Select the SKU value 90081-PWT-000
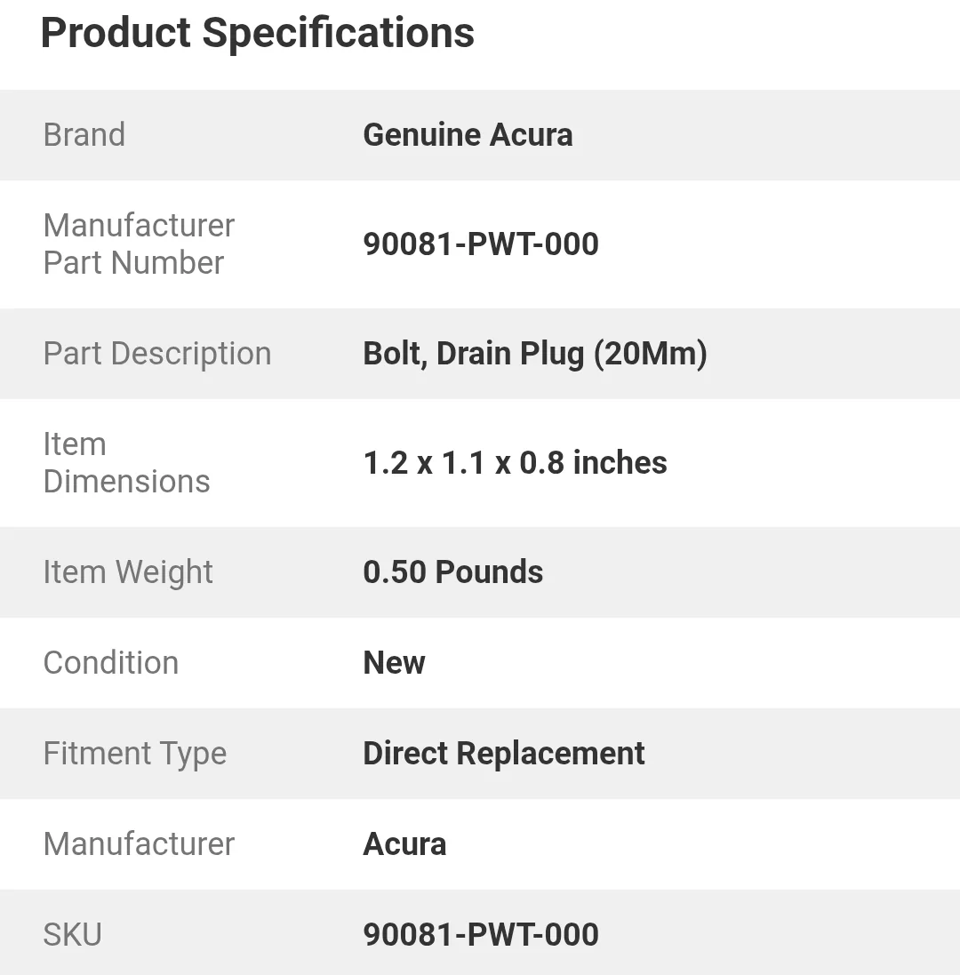Viewport: 960px width, 975px height. (x=481, y=935)
